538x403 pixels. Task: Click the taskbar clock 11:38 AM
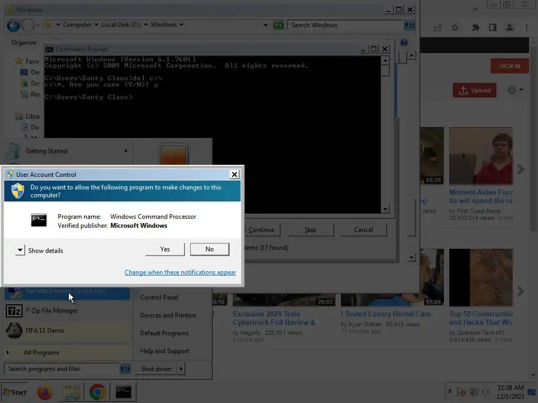click(510, 388)
